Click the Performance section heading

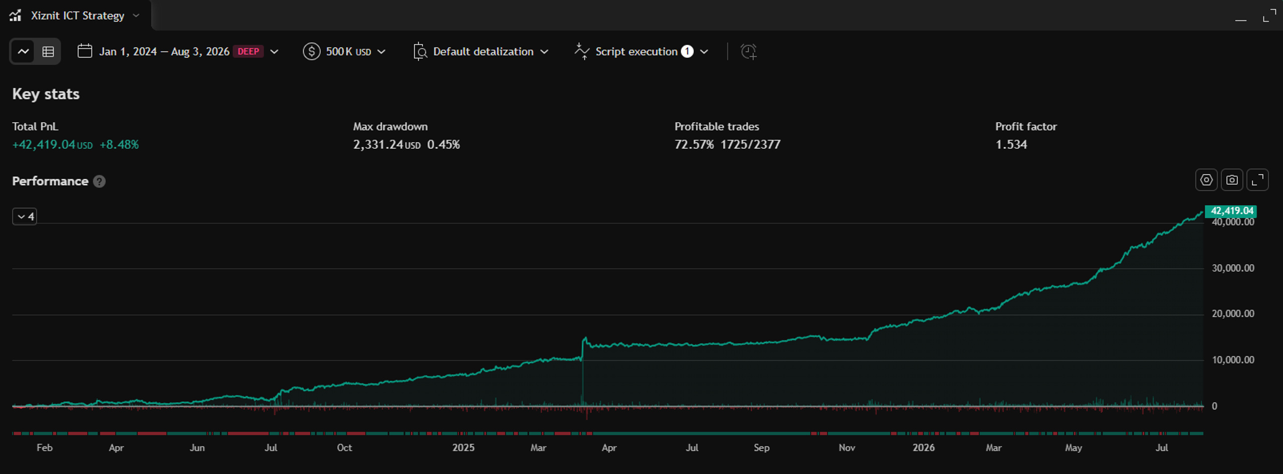[x=50, y=181]
